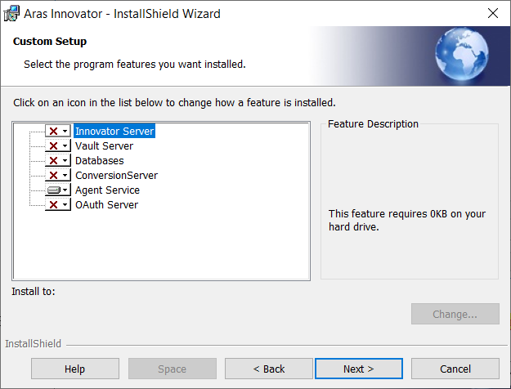The height and width of the screenshot is (389, 511).
Task: Click the 'Feature Description' group label
Action: click(373, 123)
